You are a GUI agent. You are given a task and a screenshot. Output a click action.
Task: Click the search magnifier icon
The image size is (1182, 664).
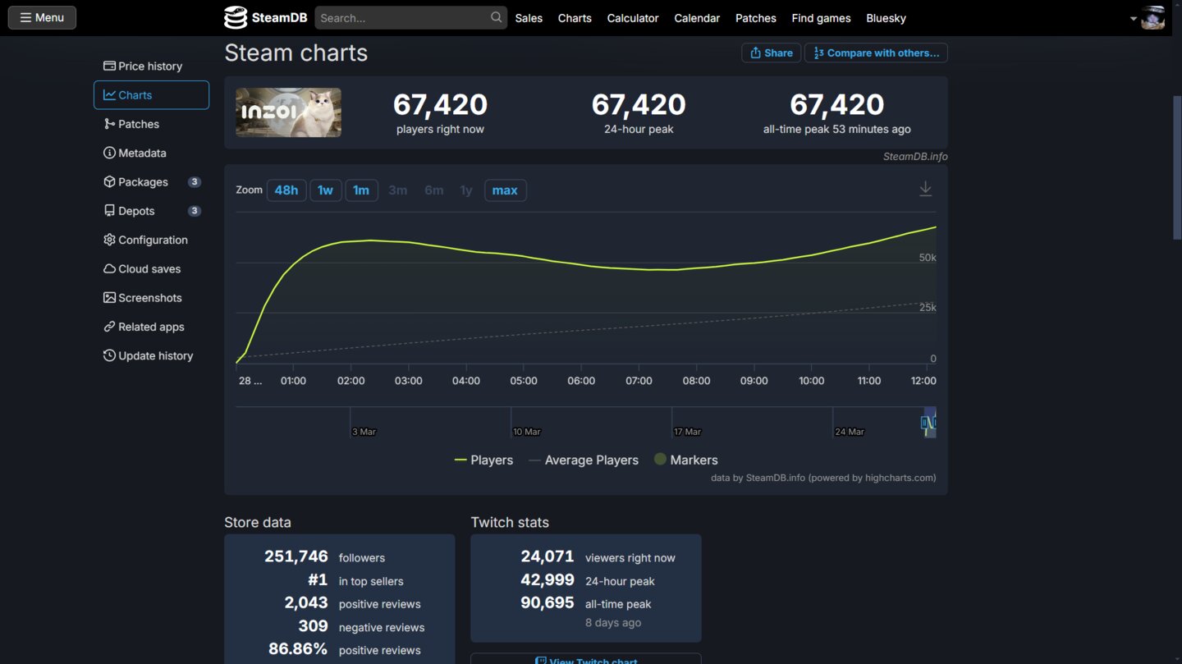(496, 17)
